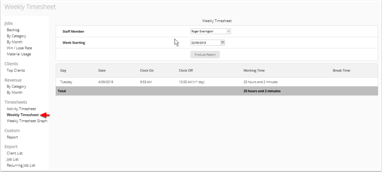The width and height of the screenshot is (382, 172).
Task: Click the Weekly Timesheet page title at top
Action: coord(30,7)
